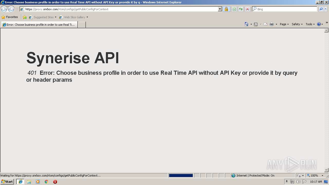Click Show desktop button icon

coord(326,182)
